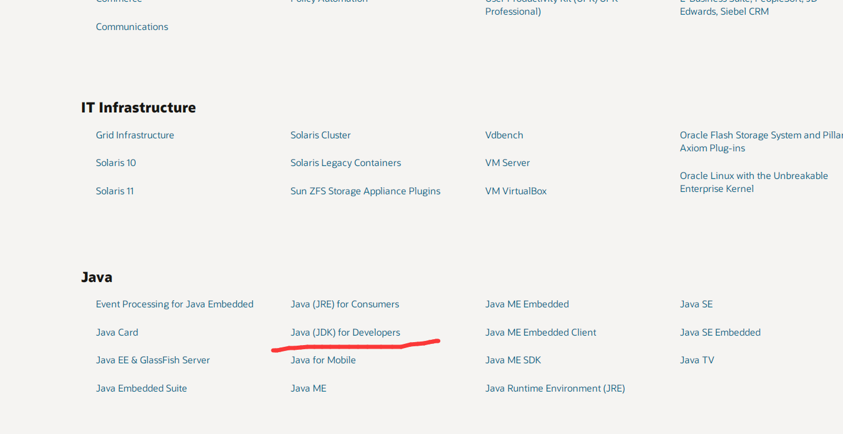Open the Solaris Cluster link
843x434 pixels.
pyautogui.click(x=320, y=135)
